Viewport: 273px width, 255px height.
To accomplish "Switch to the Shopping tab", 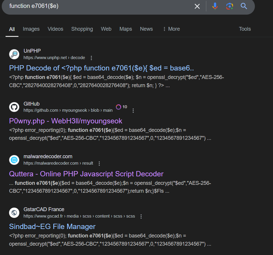I will coord(82,29).
